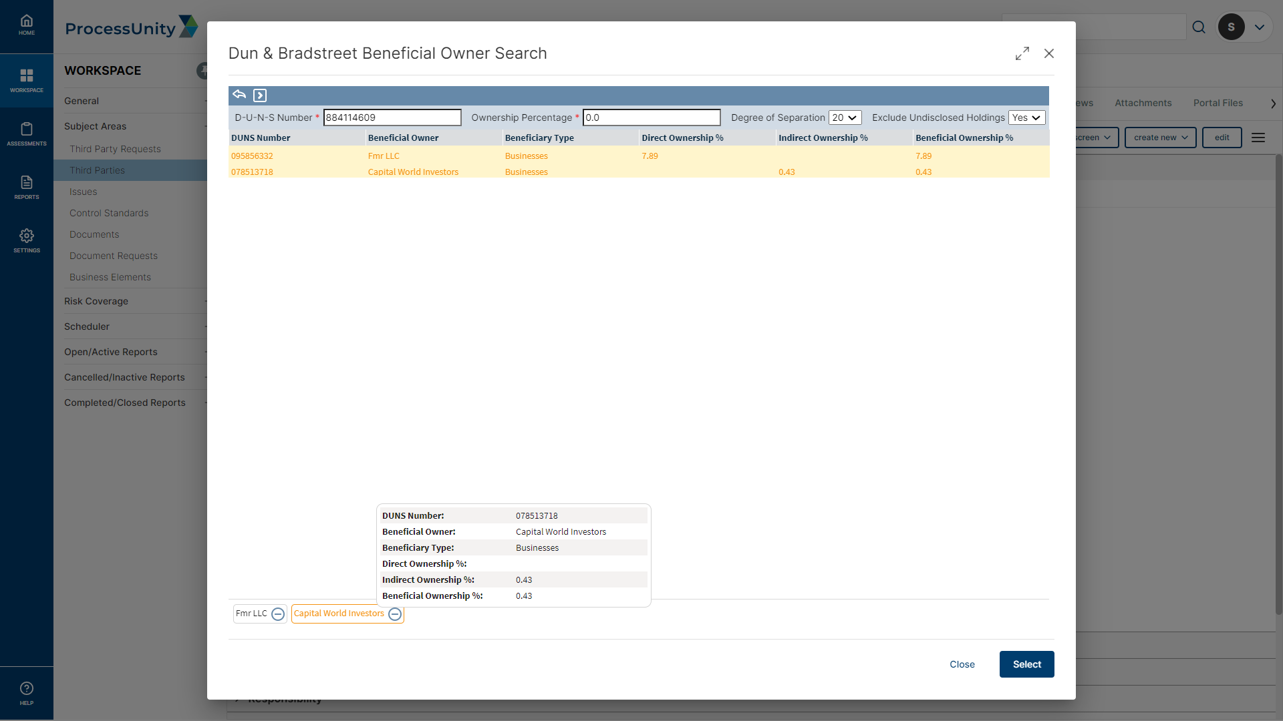Image resolution: width=1283 pixels, height=721 pixels.
Task: Click the ProcessUnity logo
Action: (x=132, y=27)
